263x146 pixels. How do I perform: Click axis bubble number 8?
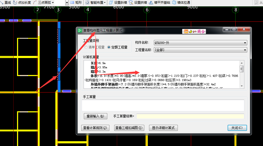point(236,10)
